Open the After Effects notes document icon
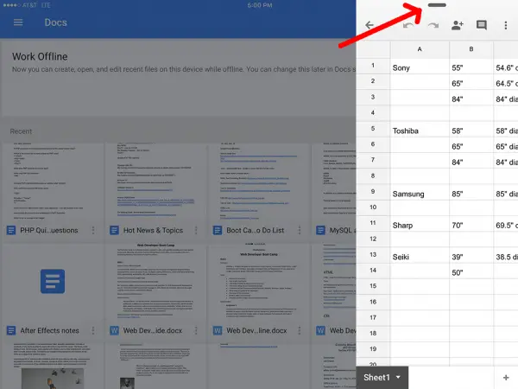The width and height of the screenshot is (518, 389). pyautogui.click(x=53, y=282)
